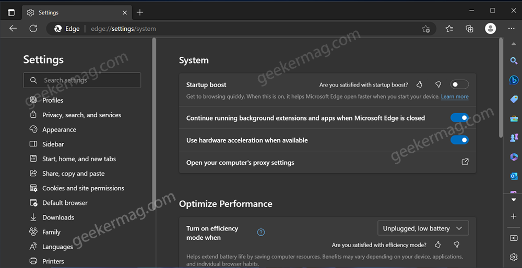This screenshot has height=268, width=522.
Task: Open the Settings and more ellipsis menu
Action: point(512,29)
